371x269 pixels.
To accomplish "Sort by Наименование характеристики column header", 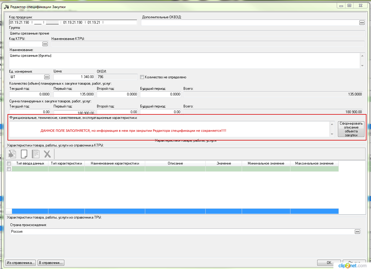I will (x=115, y=163).
